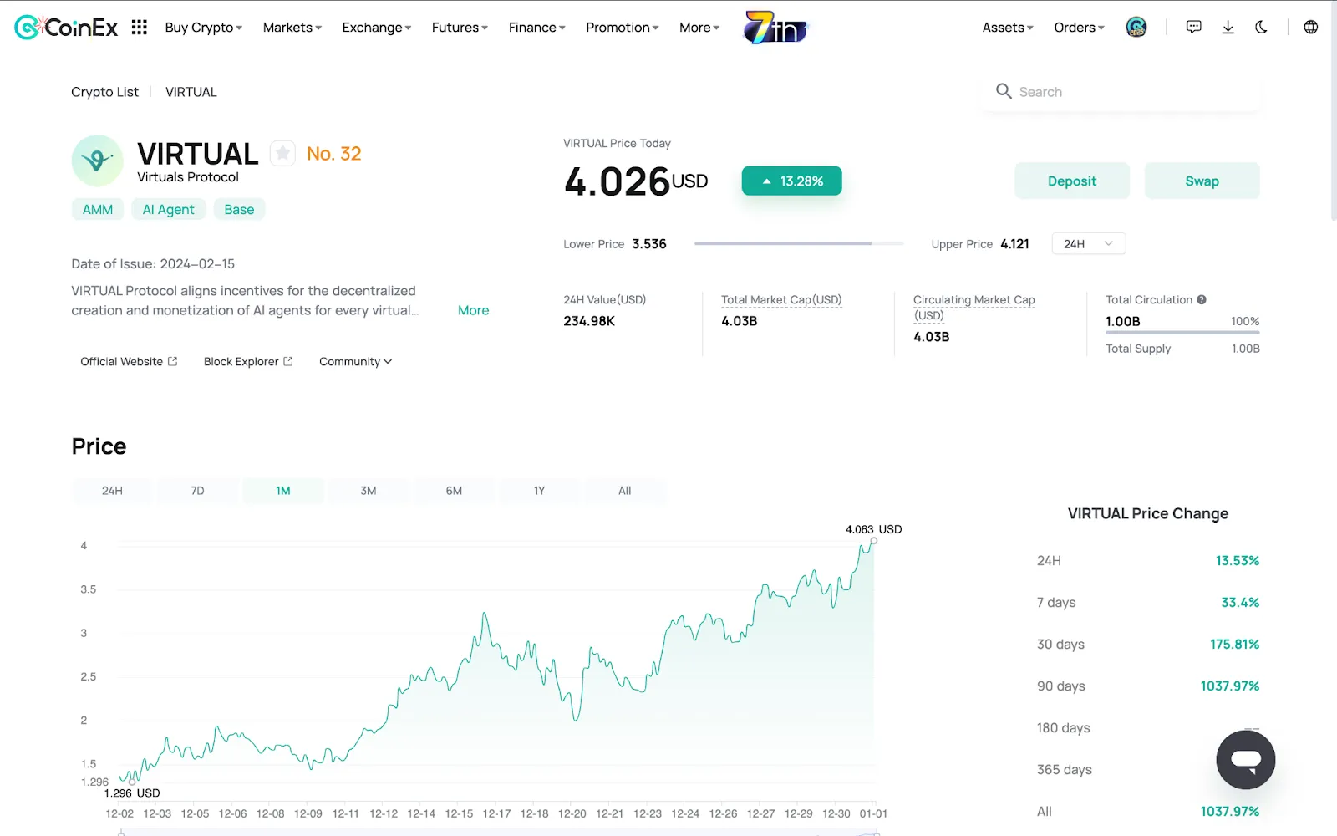The image size is (1337, 836).
Task: Open the Orders dropdown
Action: (1079, 28)
